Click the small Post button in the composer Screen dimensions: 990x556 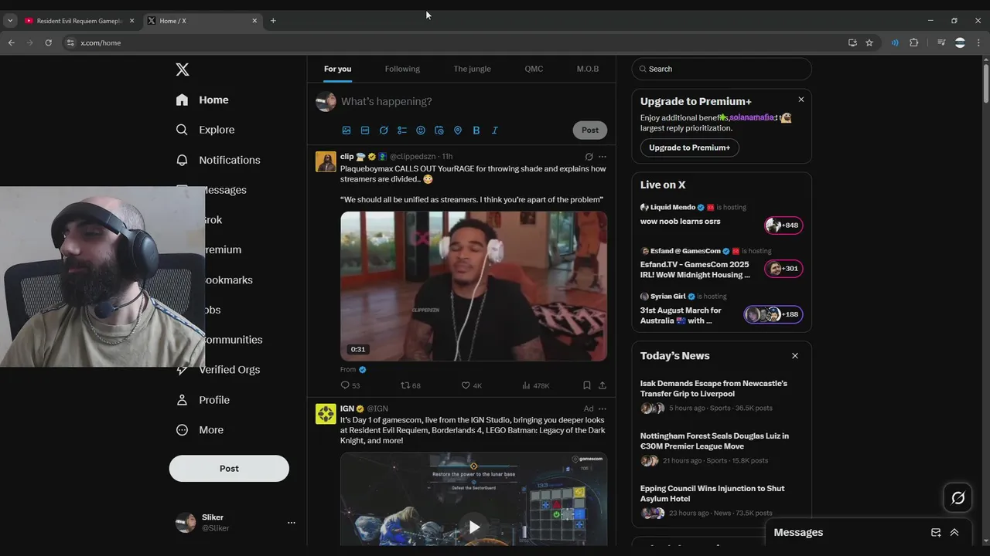[x=590, y=130]
